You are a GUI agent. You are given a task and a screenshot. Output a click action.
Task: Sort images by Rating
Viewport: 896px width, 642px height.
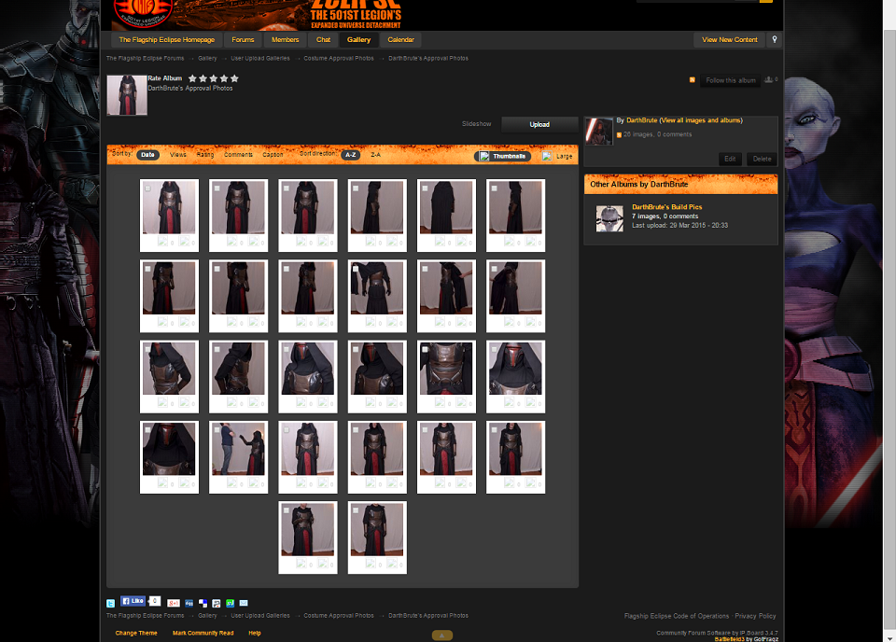[x=205, y=155]
